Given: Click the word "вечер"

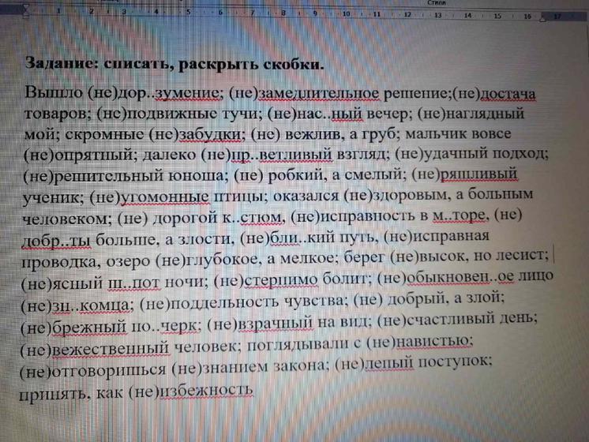Looking at the screenshot, I should pos(388,114).
